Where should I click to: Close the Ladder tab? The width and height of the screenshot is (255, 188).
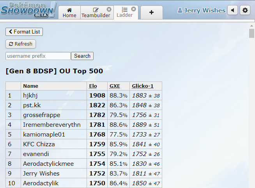pyautogui.click(x=133, y=9)
